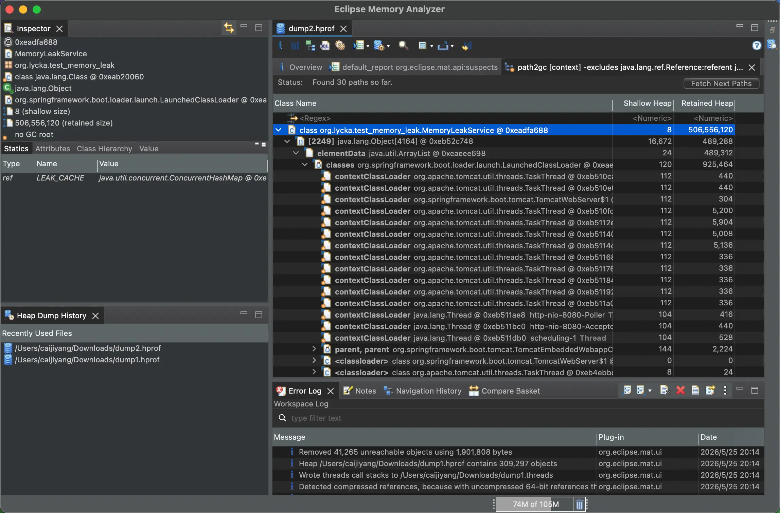The width and height of the screenshot is (780, 513).
Task: Focus the Error Log filter text field
Action: 518,418
